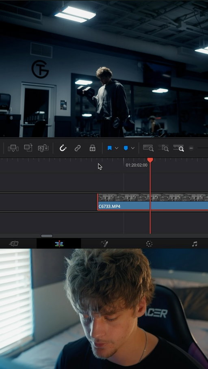Viewport: 208px width, 369px height.
Task: Switch to the Edit page tab
Action: tap(59, 244)
